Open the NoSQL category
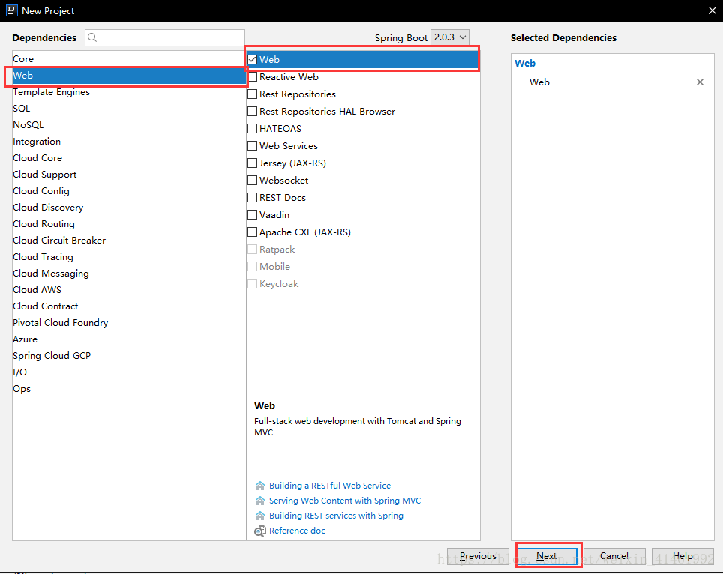Image resolution: width=723 pixels, height=574 pixels. coord(129,125)
